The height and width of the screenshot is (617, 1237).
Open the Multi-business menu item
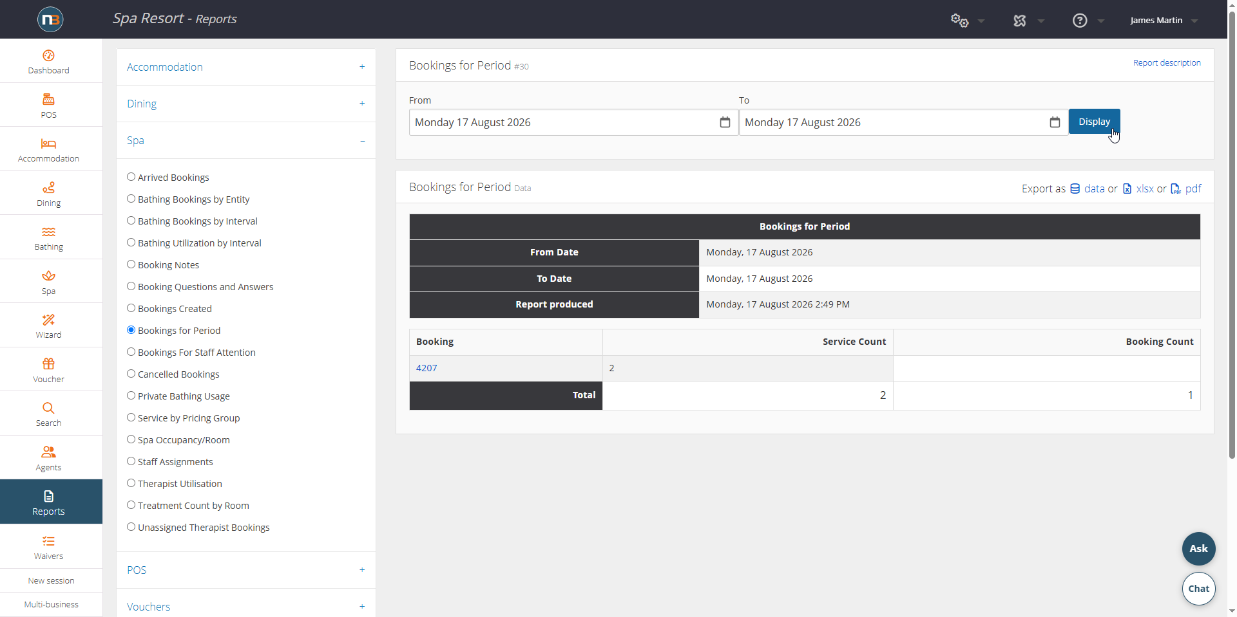52,604
